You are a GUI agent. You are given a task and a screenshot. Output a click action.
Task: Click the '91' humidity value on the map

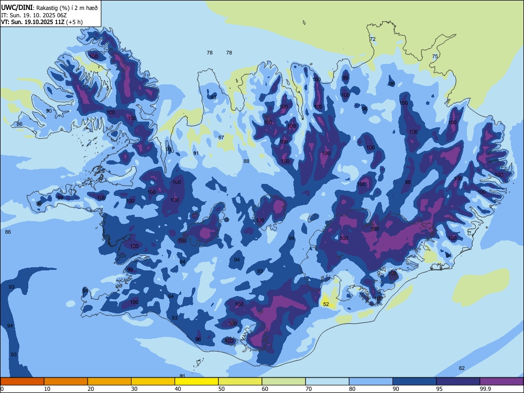point(196,154)
